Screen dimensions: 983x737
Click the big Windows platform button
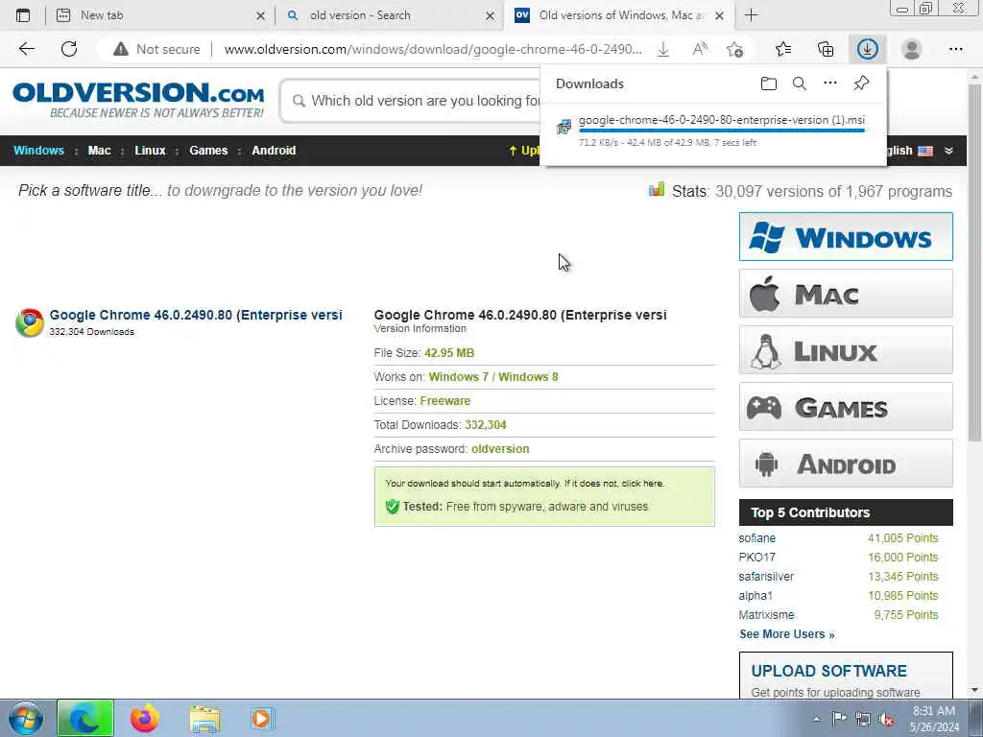[846, 237]
